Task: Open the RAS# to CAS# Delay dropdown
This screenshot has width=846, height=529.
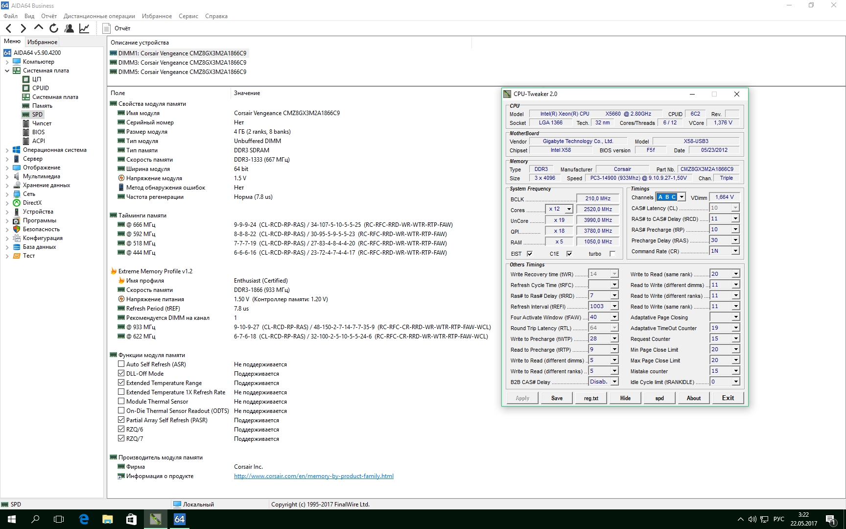Action: pos(735,218)
